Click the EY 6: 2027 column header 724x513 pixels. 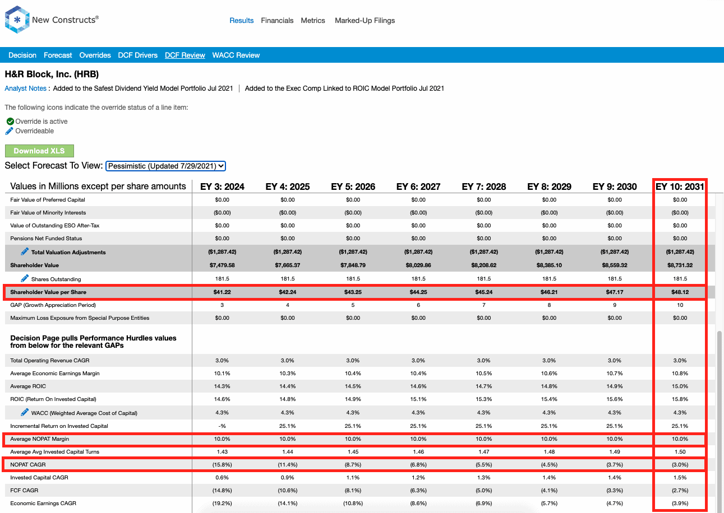418,187
